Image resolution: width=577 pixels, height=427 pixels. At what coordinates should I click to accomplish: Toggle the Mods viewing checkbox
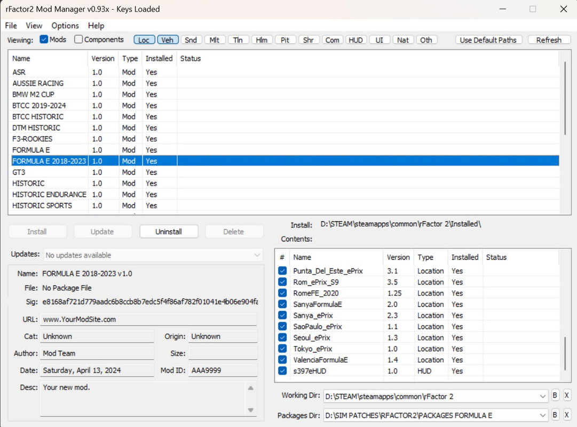pyautogui.click(x=44, y=39)
